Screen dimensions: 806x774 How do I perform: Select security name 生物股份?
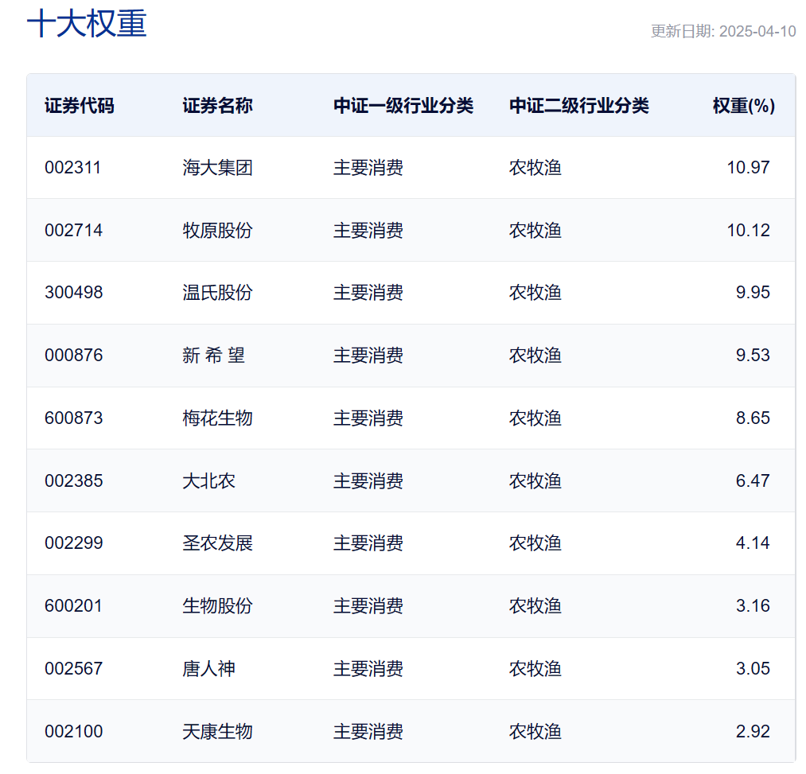click(x=217, y=605)
